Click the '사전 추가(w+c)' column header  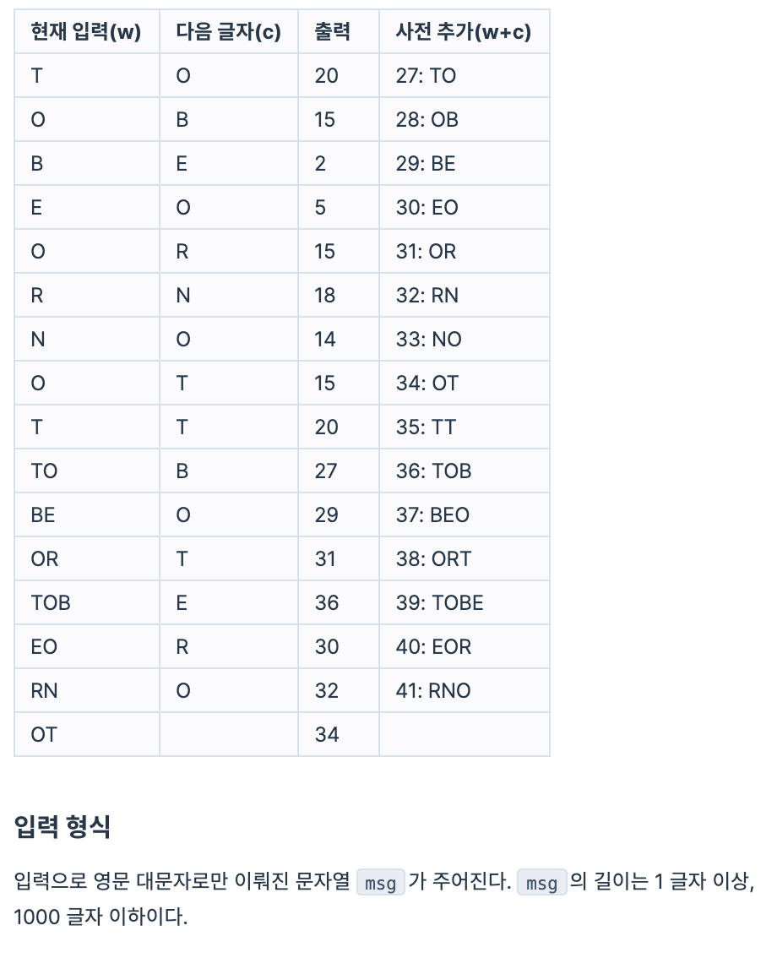coord(463,32)
